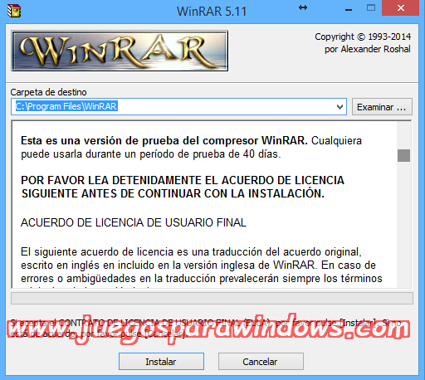Click the double-arrow icon in title bar

tap(303, 7)
